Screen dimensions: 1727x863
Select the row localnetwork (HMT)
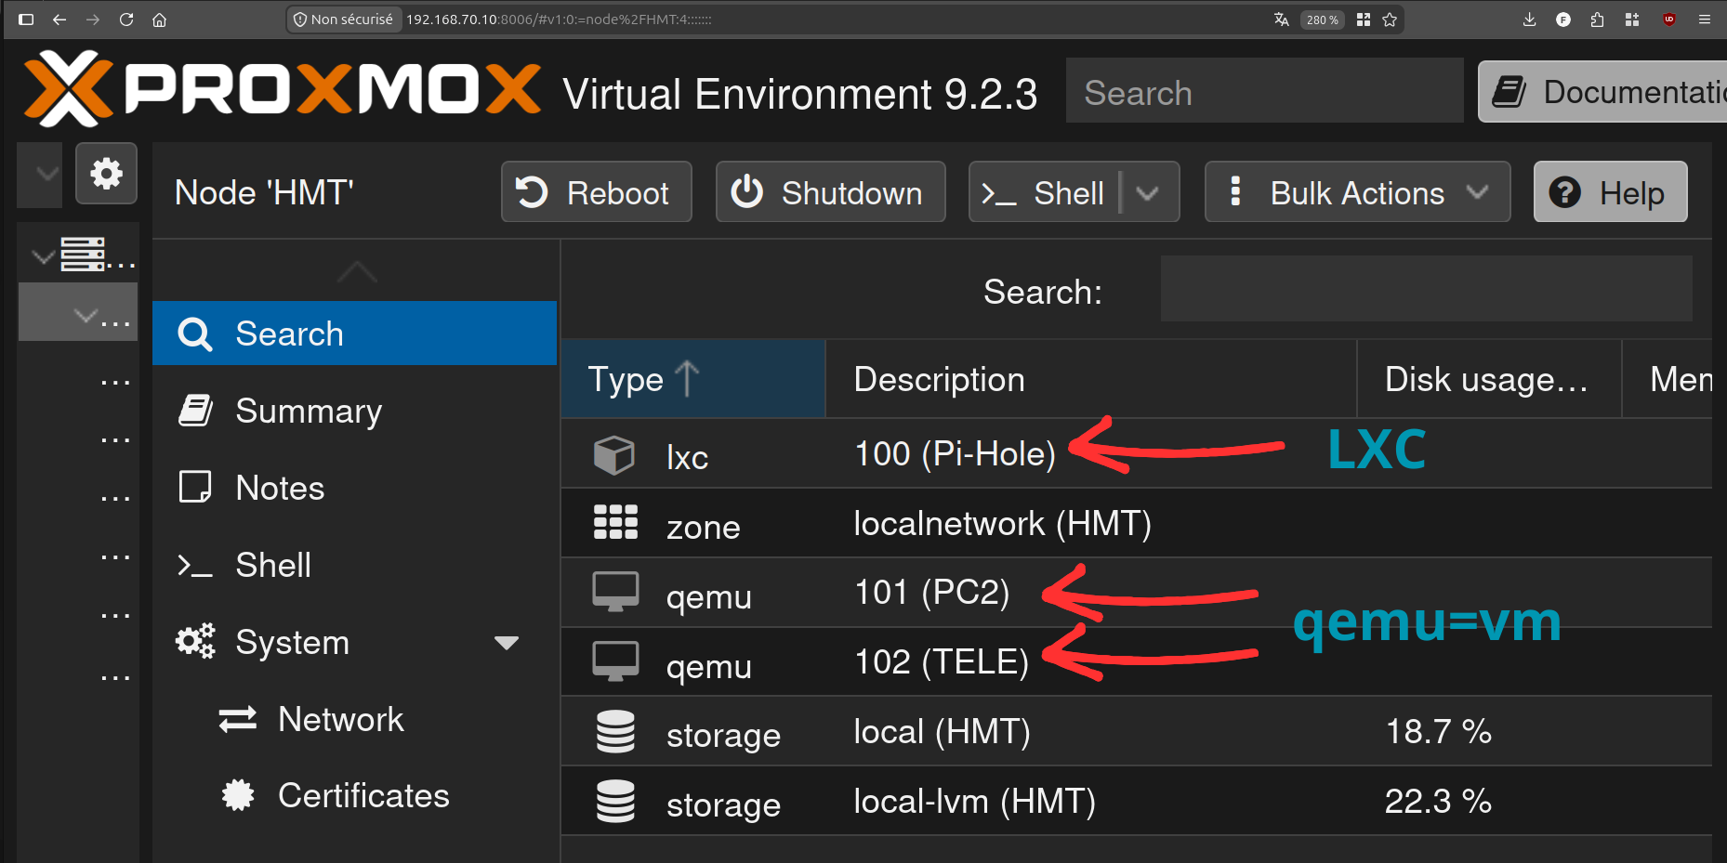point(1136,524)
